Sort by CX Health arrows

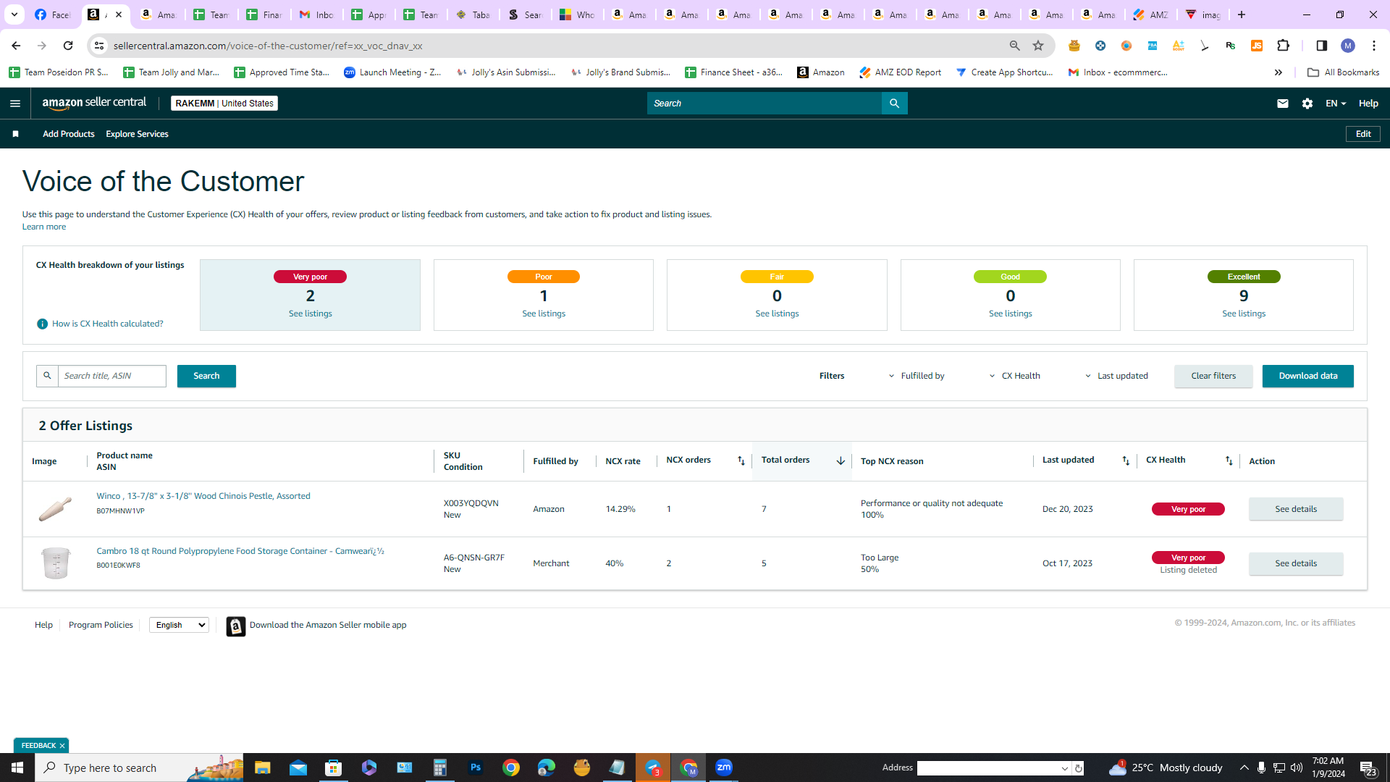point(1229,461)
